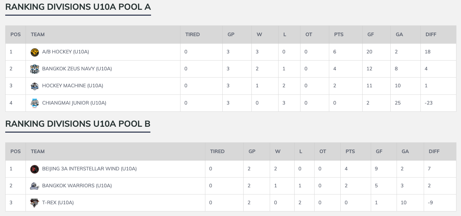
Task: Click the Bangkok Warriors team logo
Action: coord(35,186)
